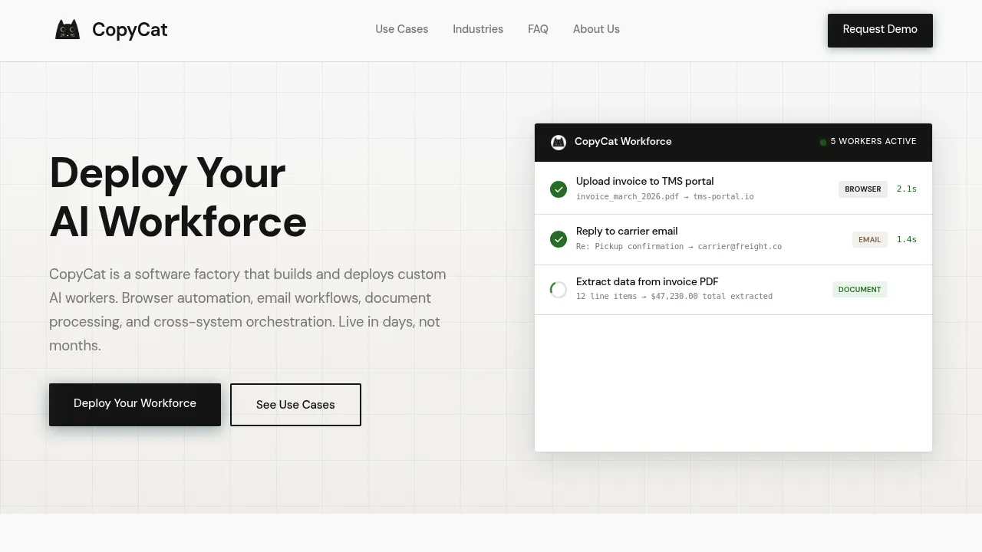The height and width of the screenshot is (552, 982).
Task: Click '12 line items → $47,230.00 total extracted'
Action: 674,297
